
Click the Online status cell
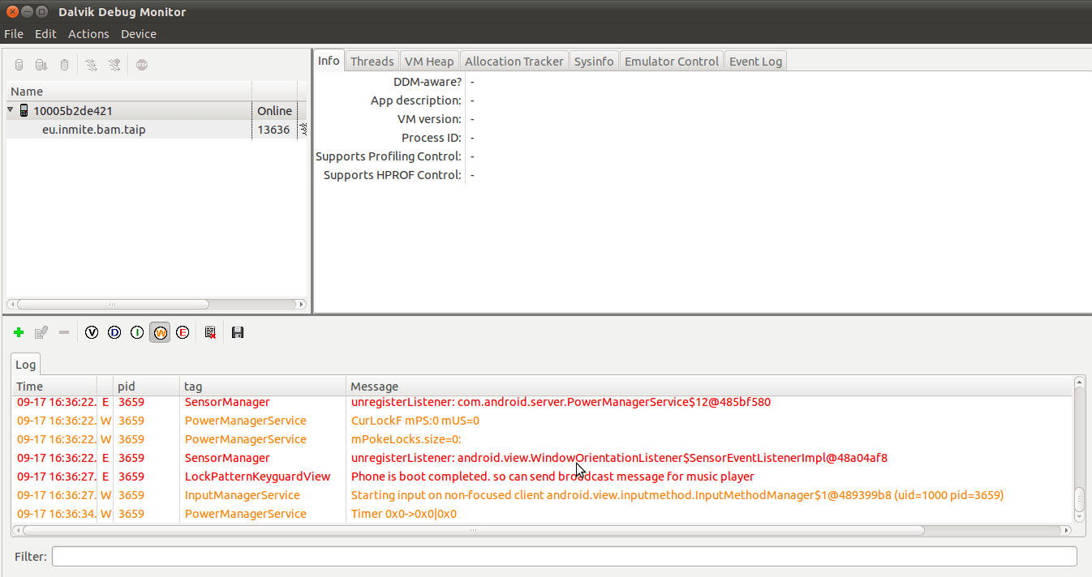point(274,111)
